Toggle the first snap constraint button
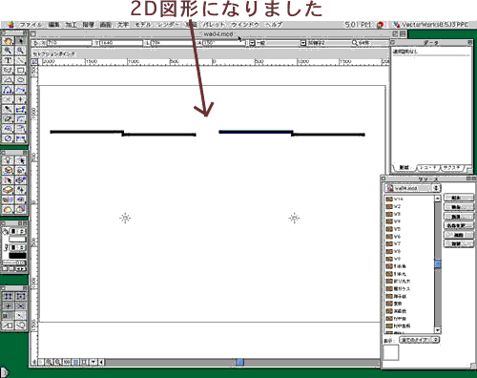Viewport: 477px width, 378px height. 8,296
